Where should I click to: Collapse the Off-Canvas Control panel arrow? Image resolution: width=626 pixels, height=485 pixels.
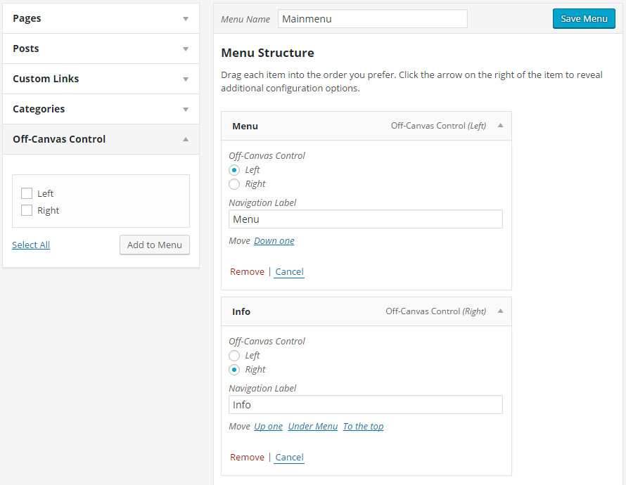(186, 139)
